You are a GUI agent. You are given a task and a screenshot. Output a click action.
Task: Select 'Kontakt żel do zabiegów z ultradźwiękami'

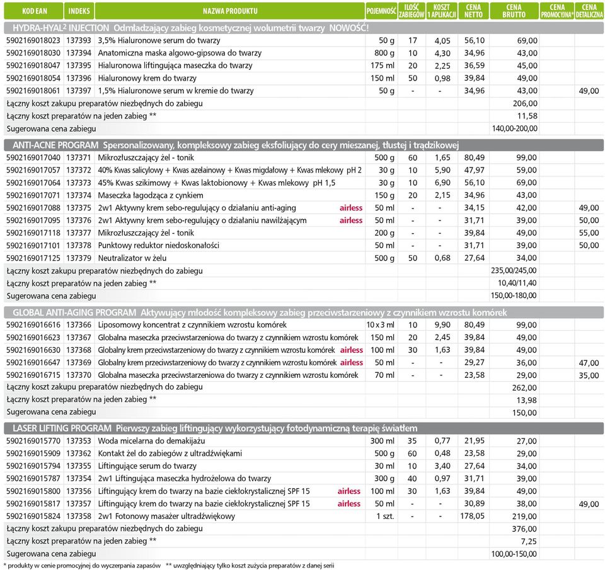click(170, 453)
